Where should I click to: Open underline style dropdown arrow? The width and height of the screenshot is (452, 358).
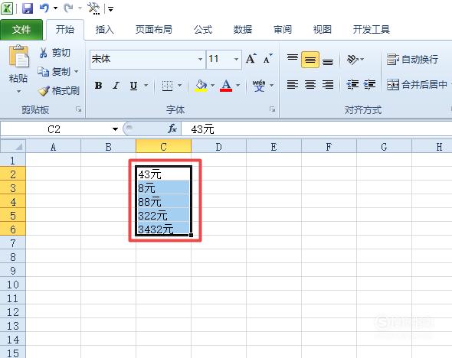point(146,86)
